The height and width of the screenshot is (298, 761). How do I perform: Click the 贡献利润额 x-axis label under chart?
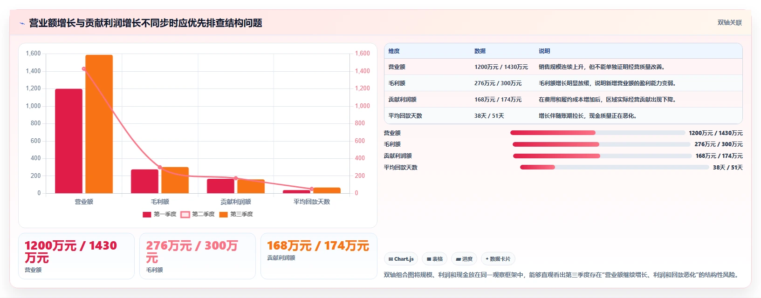tap(236, 202)
